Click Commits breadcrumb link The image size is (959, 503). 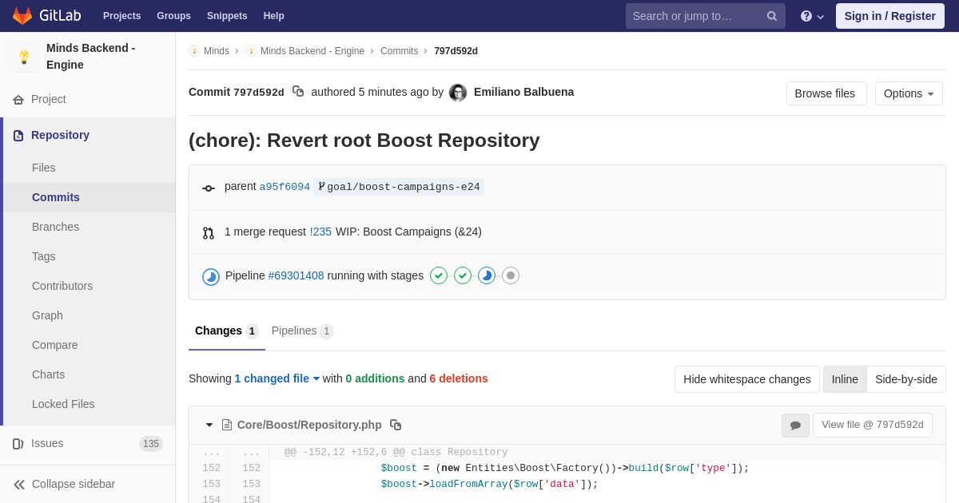tap(399, 51)
